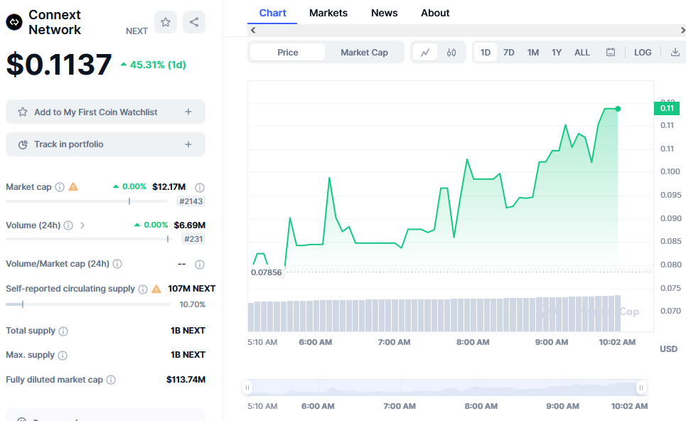Select the Market Cap toggle option
The width and height of the screenshot is (686, 421).
[364, 53]
